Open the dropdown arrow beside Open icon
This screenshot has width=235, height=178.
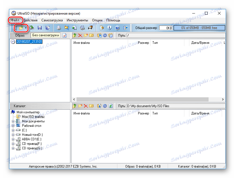[26, 28]
